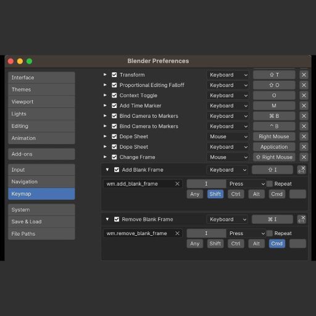
Task: Open Keyboard dropdown for Remove Blank Frame
Action: pyautogui.click(x=227, y=219)
